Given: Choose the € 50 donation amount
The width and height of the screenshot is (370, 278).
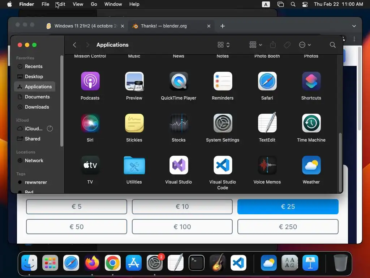Looking at the screenshot, I should coord(77,227).
